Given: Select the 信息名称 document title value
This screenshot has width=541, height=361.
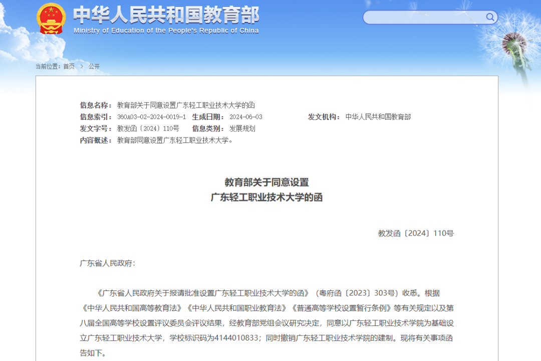Looking at the screenshot, I should coord(186,105).
